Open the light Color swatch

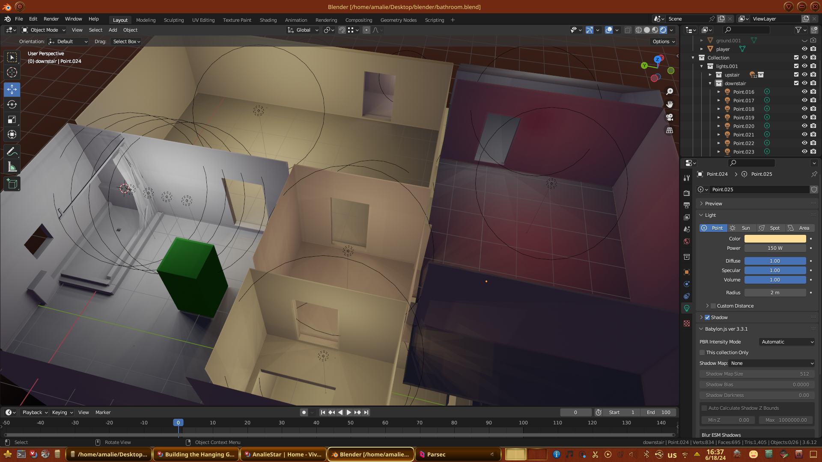[x=775, y=239]
